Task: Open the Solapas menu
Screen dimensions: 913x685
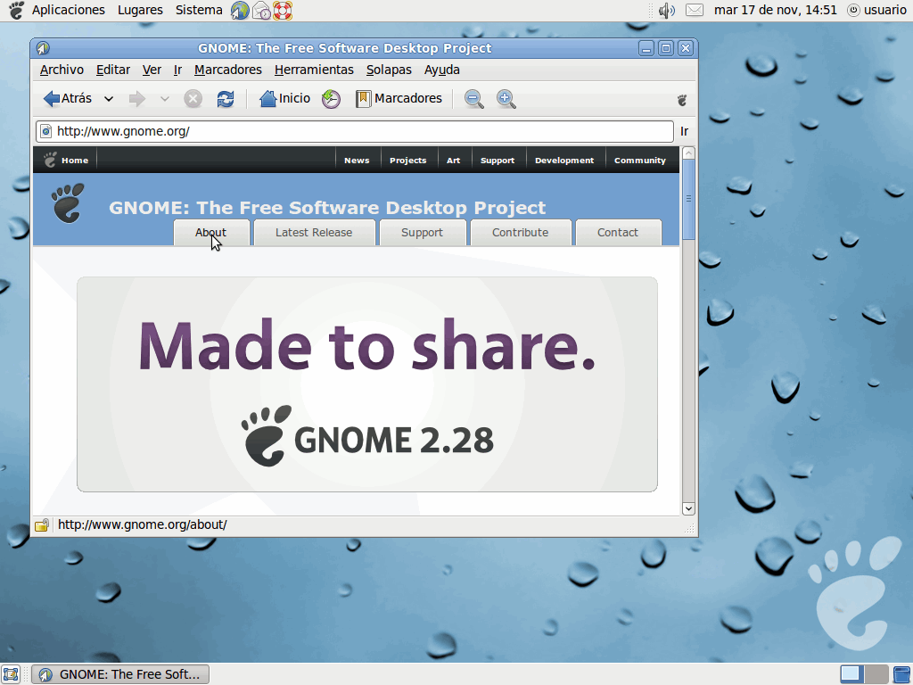Action: pos(389,70)
